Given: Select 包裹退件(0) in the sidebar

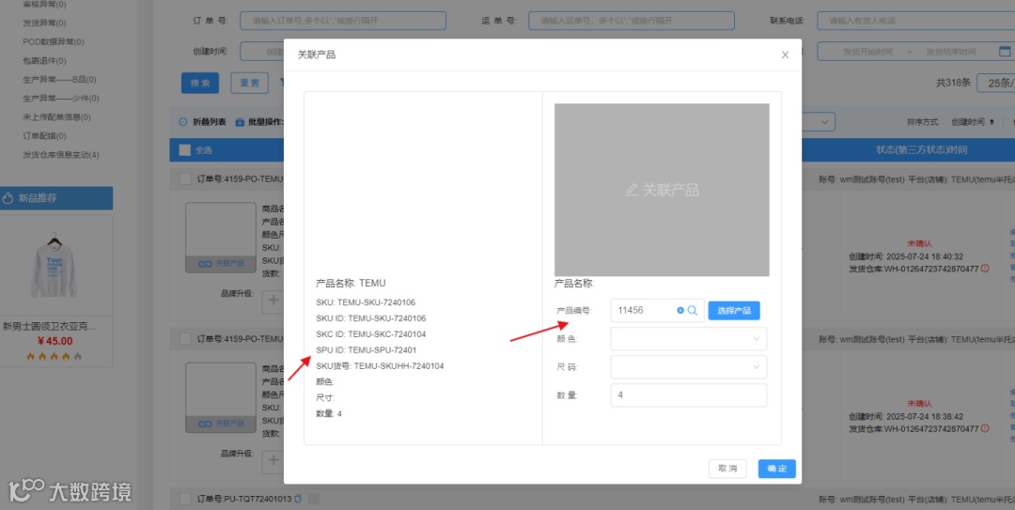Looking at the screenshot, I should (x=44, y=60).
